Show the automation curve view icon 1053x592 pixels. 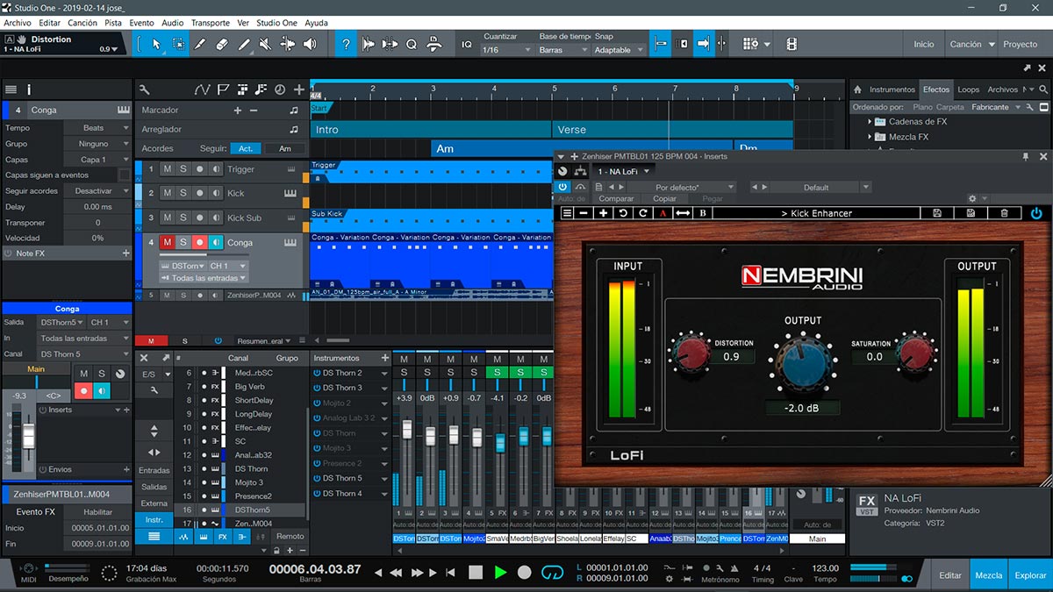click(203, 89)
